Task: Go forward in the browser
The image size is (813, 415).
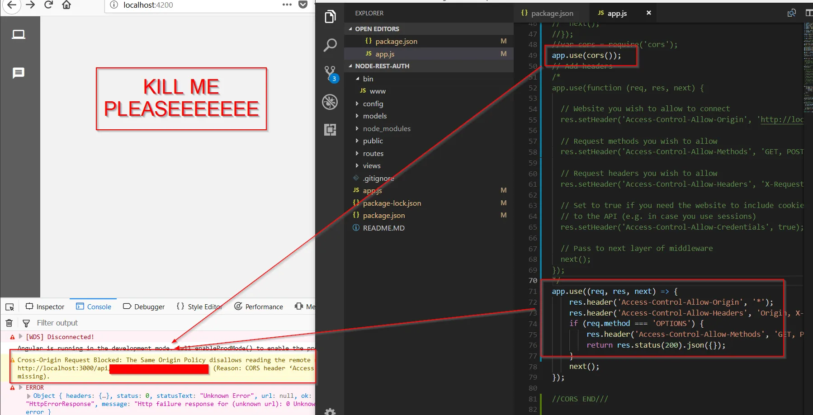Action: 30,5
